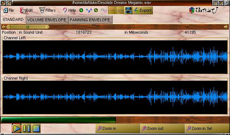Click the second green circle toolbar icon
This screenshot has height=135, width=230.
(96, 10)
